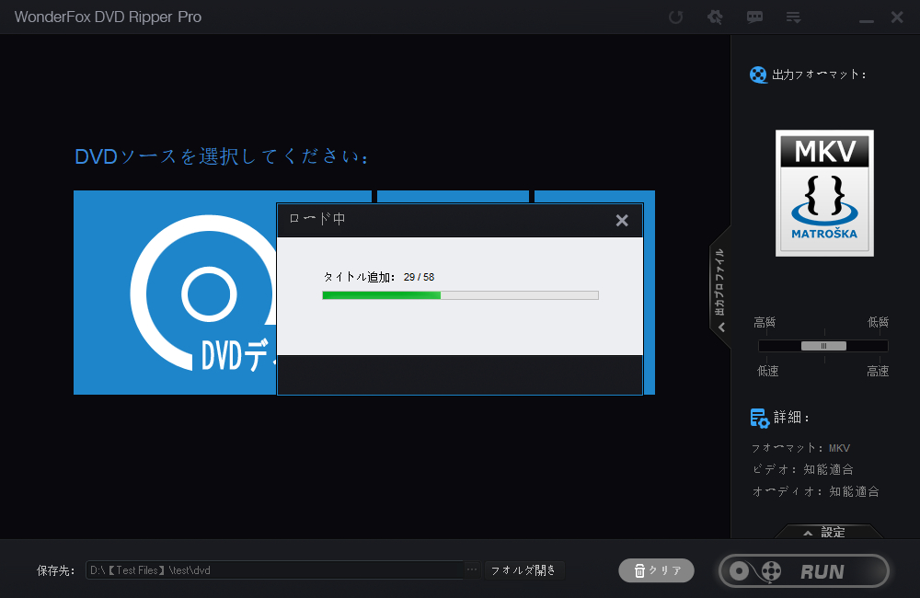Close the WonderFox DVD Ripper Pro window
This screenshot has height=598, width=920.
tap(897, 17)
